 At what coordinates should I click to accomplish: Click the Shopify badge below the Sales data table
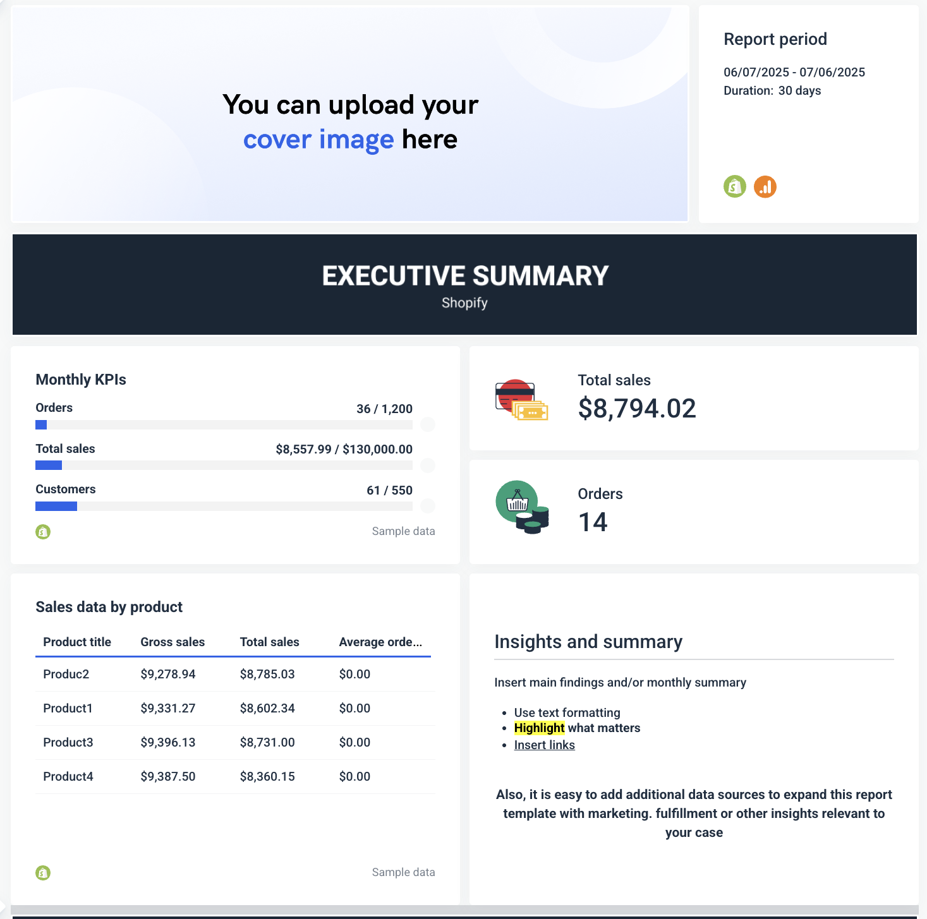[42, 872]
